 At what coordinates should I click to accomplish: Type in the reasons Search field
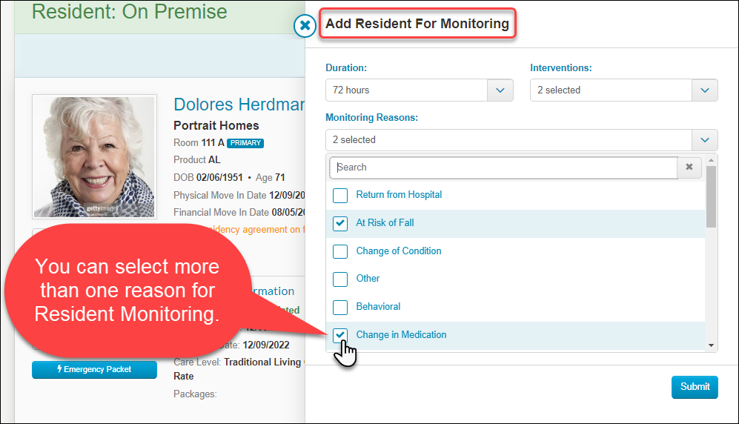[x=504, y=168]
